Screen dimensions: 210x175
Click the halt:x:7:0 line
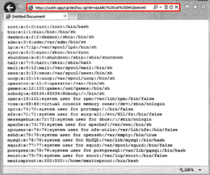(49, 63)
